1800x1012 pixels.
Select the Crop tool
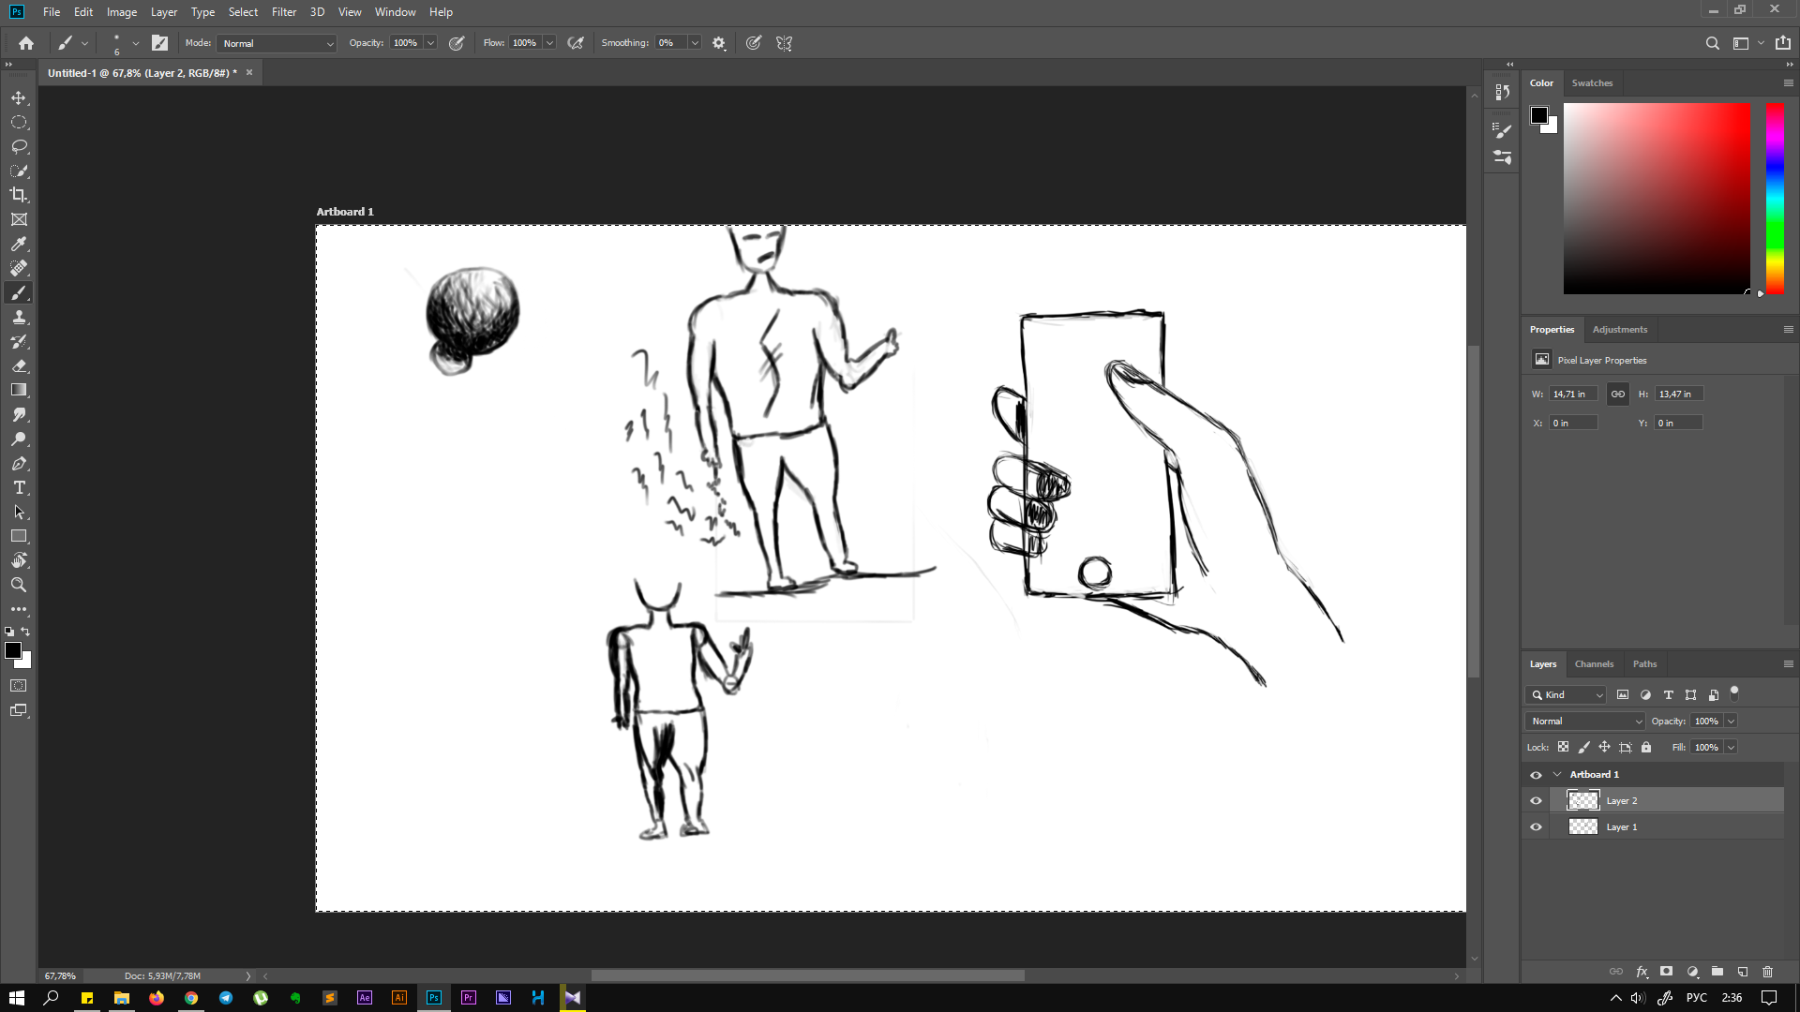point(19,195)
